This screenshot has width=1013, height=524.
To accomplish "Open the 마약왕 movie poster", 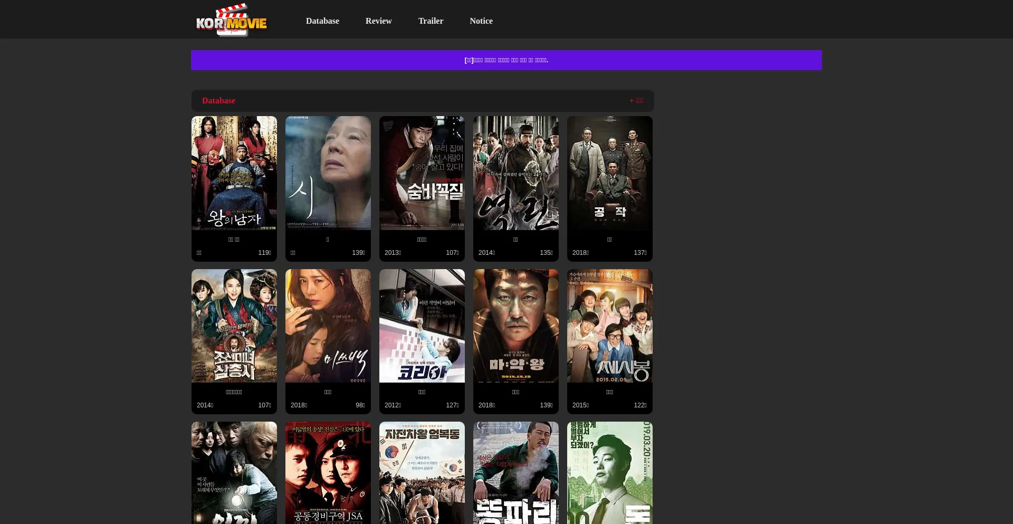I will (x=515, y=326).
